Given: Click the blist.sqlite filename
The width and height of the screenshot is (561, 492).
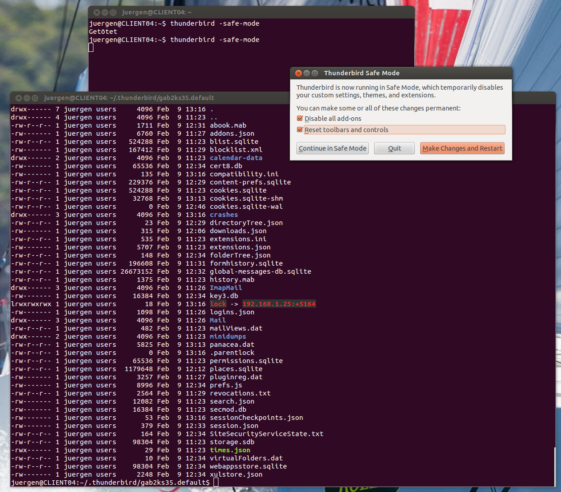Looking at the screenshot, I should tap(234, 142).
